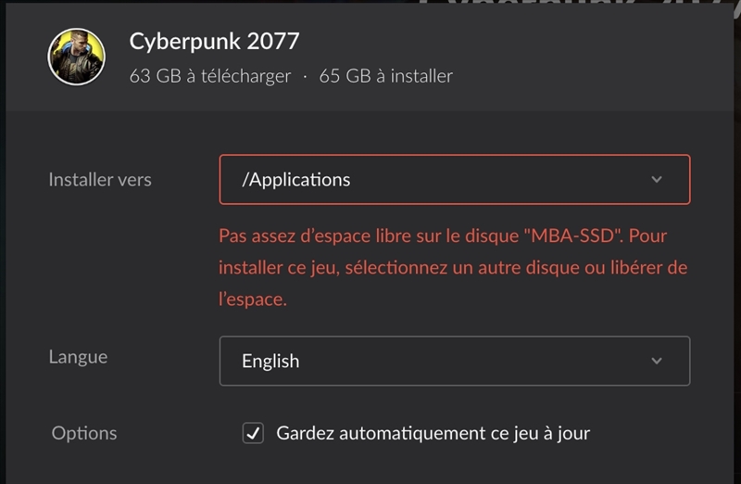Click the "65 GB à installer" text
Image resolution: width=741 pixels, height=484 pixels.
(x=386, y=76)
